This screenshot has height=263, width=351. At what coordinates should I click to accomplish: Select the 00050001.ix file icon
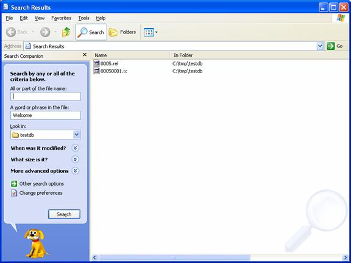[x=96, y=71]
